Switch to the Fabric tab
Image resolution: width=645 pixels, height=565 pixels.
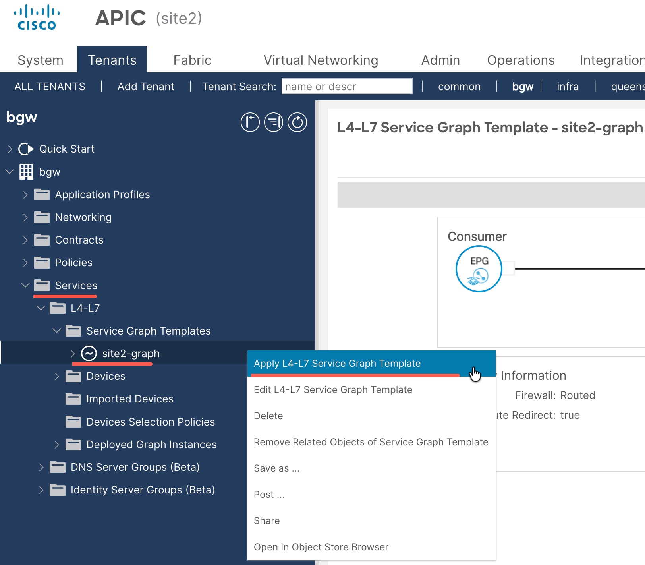(192, 60)
